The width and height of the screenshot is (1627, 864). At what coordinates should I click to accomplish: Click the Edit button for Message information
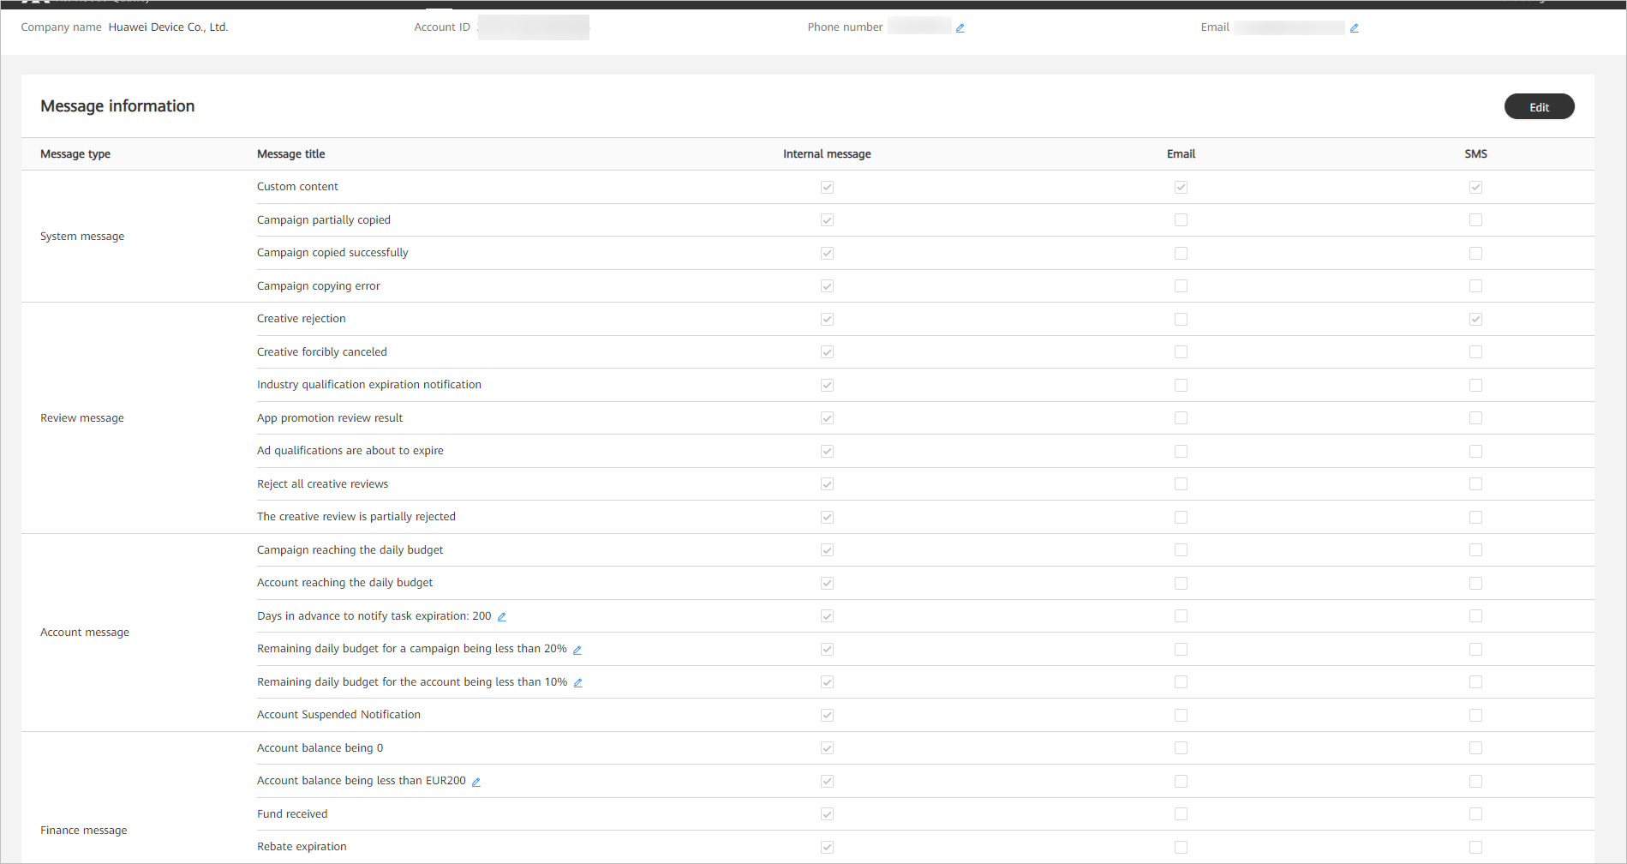pyautogui.click(x=1539, y=106)
